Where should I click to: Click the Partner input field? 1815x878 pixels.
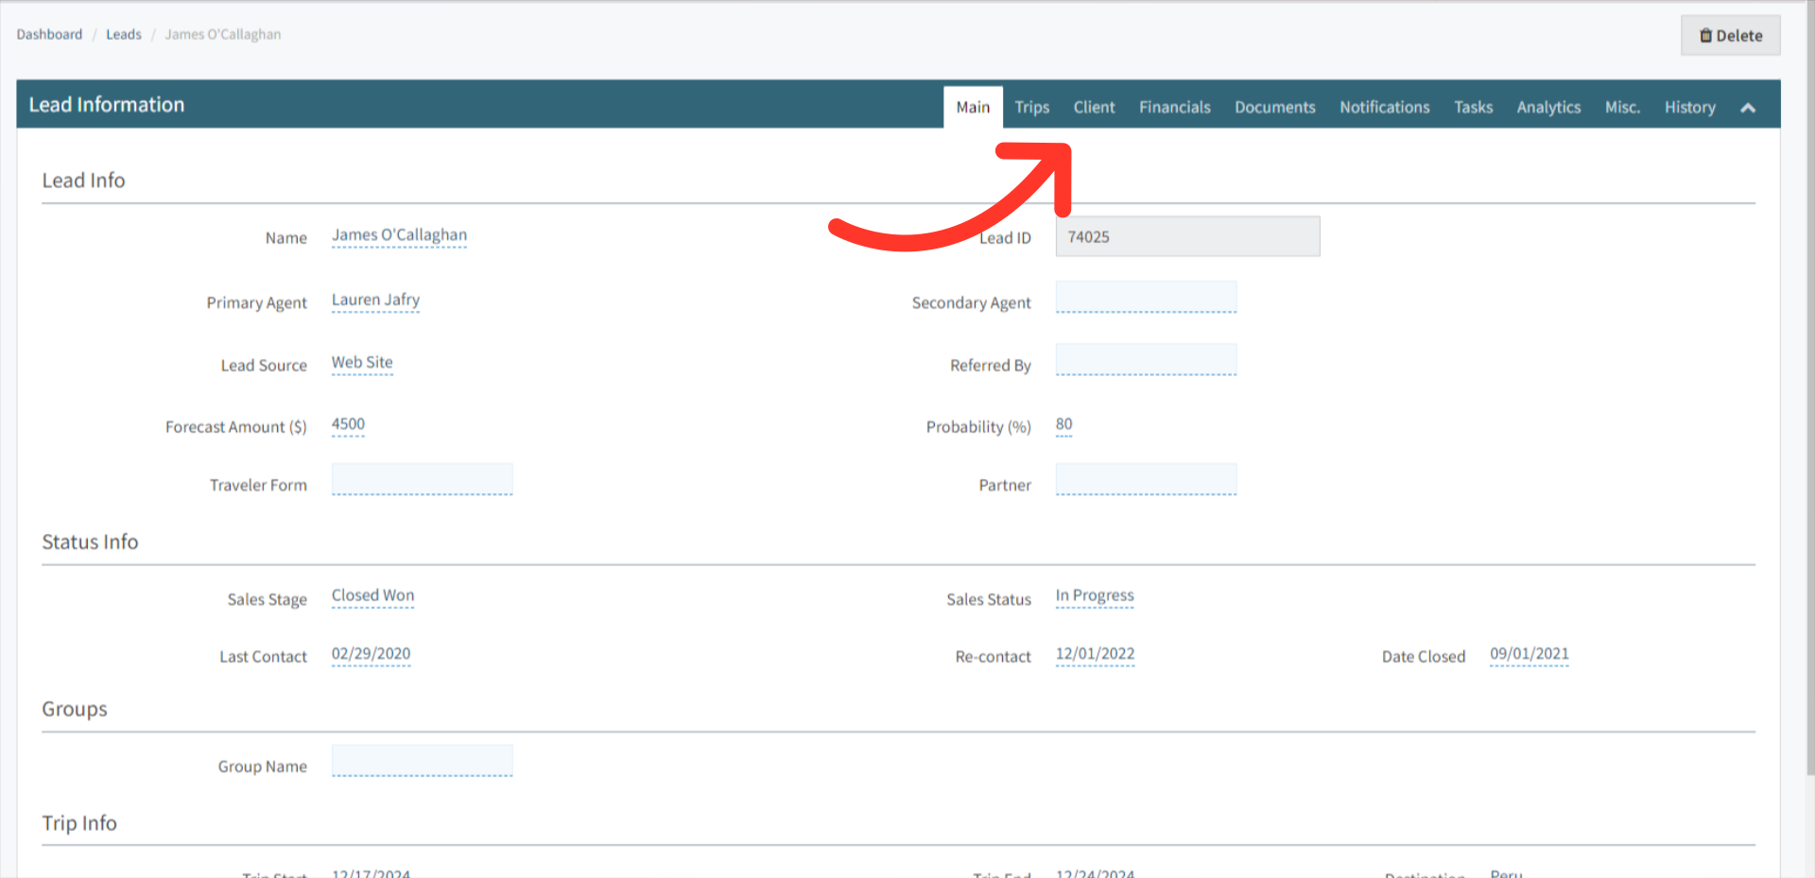click(1146, 479)
